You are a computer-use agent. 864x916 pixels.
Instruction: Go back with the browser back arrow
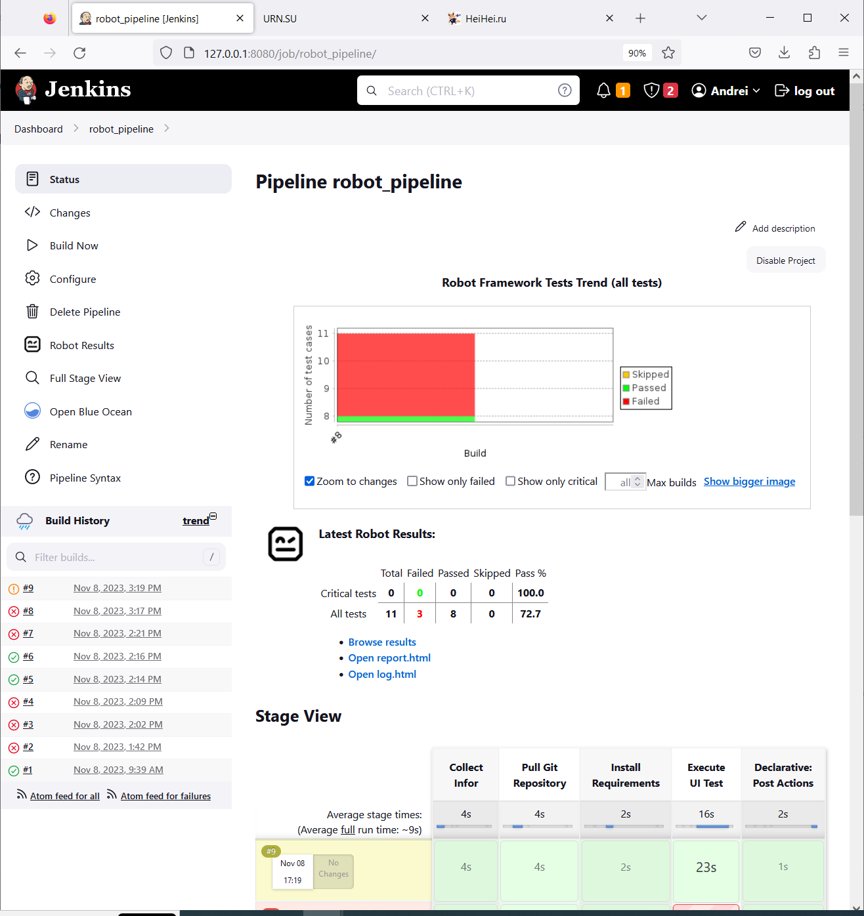[20, 53]
